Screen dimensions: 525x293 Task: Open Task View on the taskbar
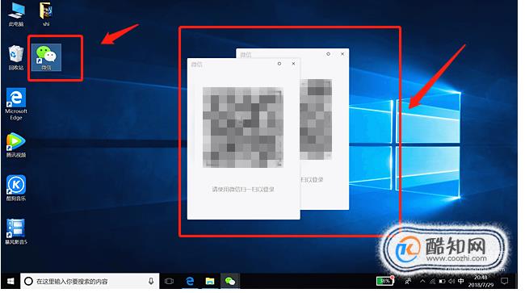[169, 281]
